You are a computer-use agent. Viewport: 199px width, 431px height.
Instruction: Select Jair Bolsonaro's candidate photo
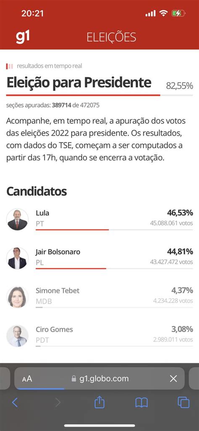click(x=17, y=258)
